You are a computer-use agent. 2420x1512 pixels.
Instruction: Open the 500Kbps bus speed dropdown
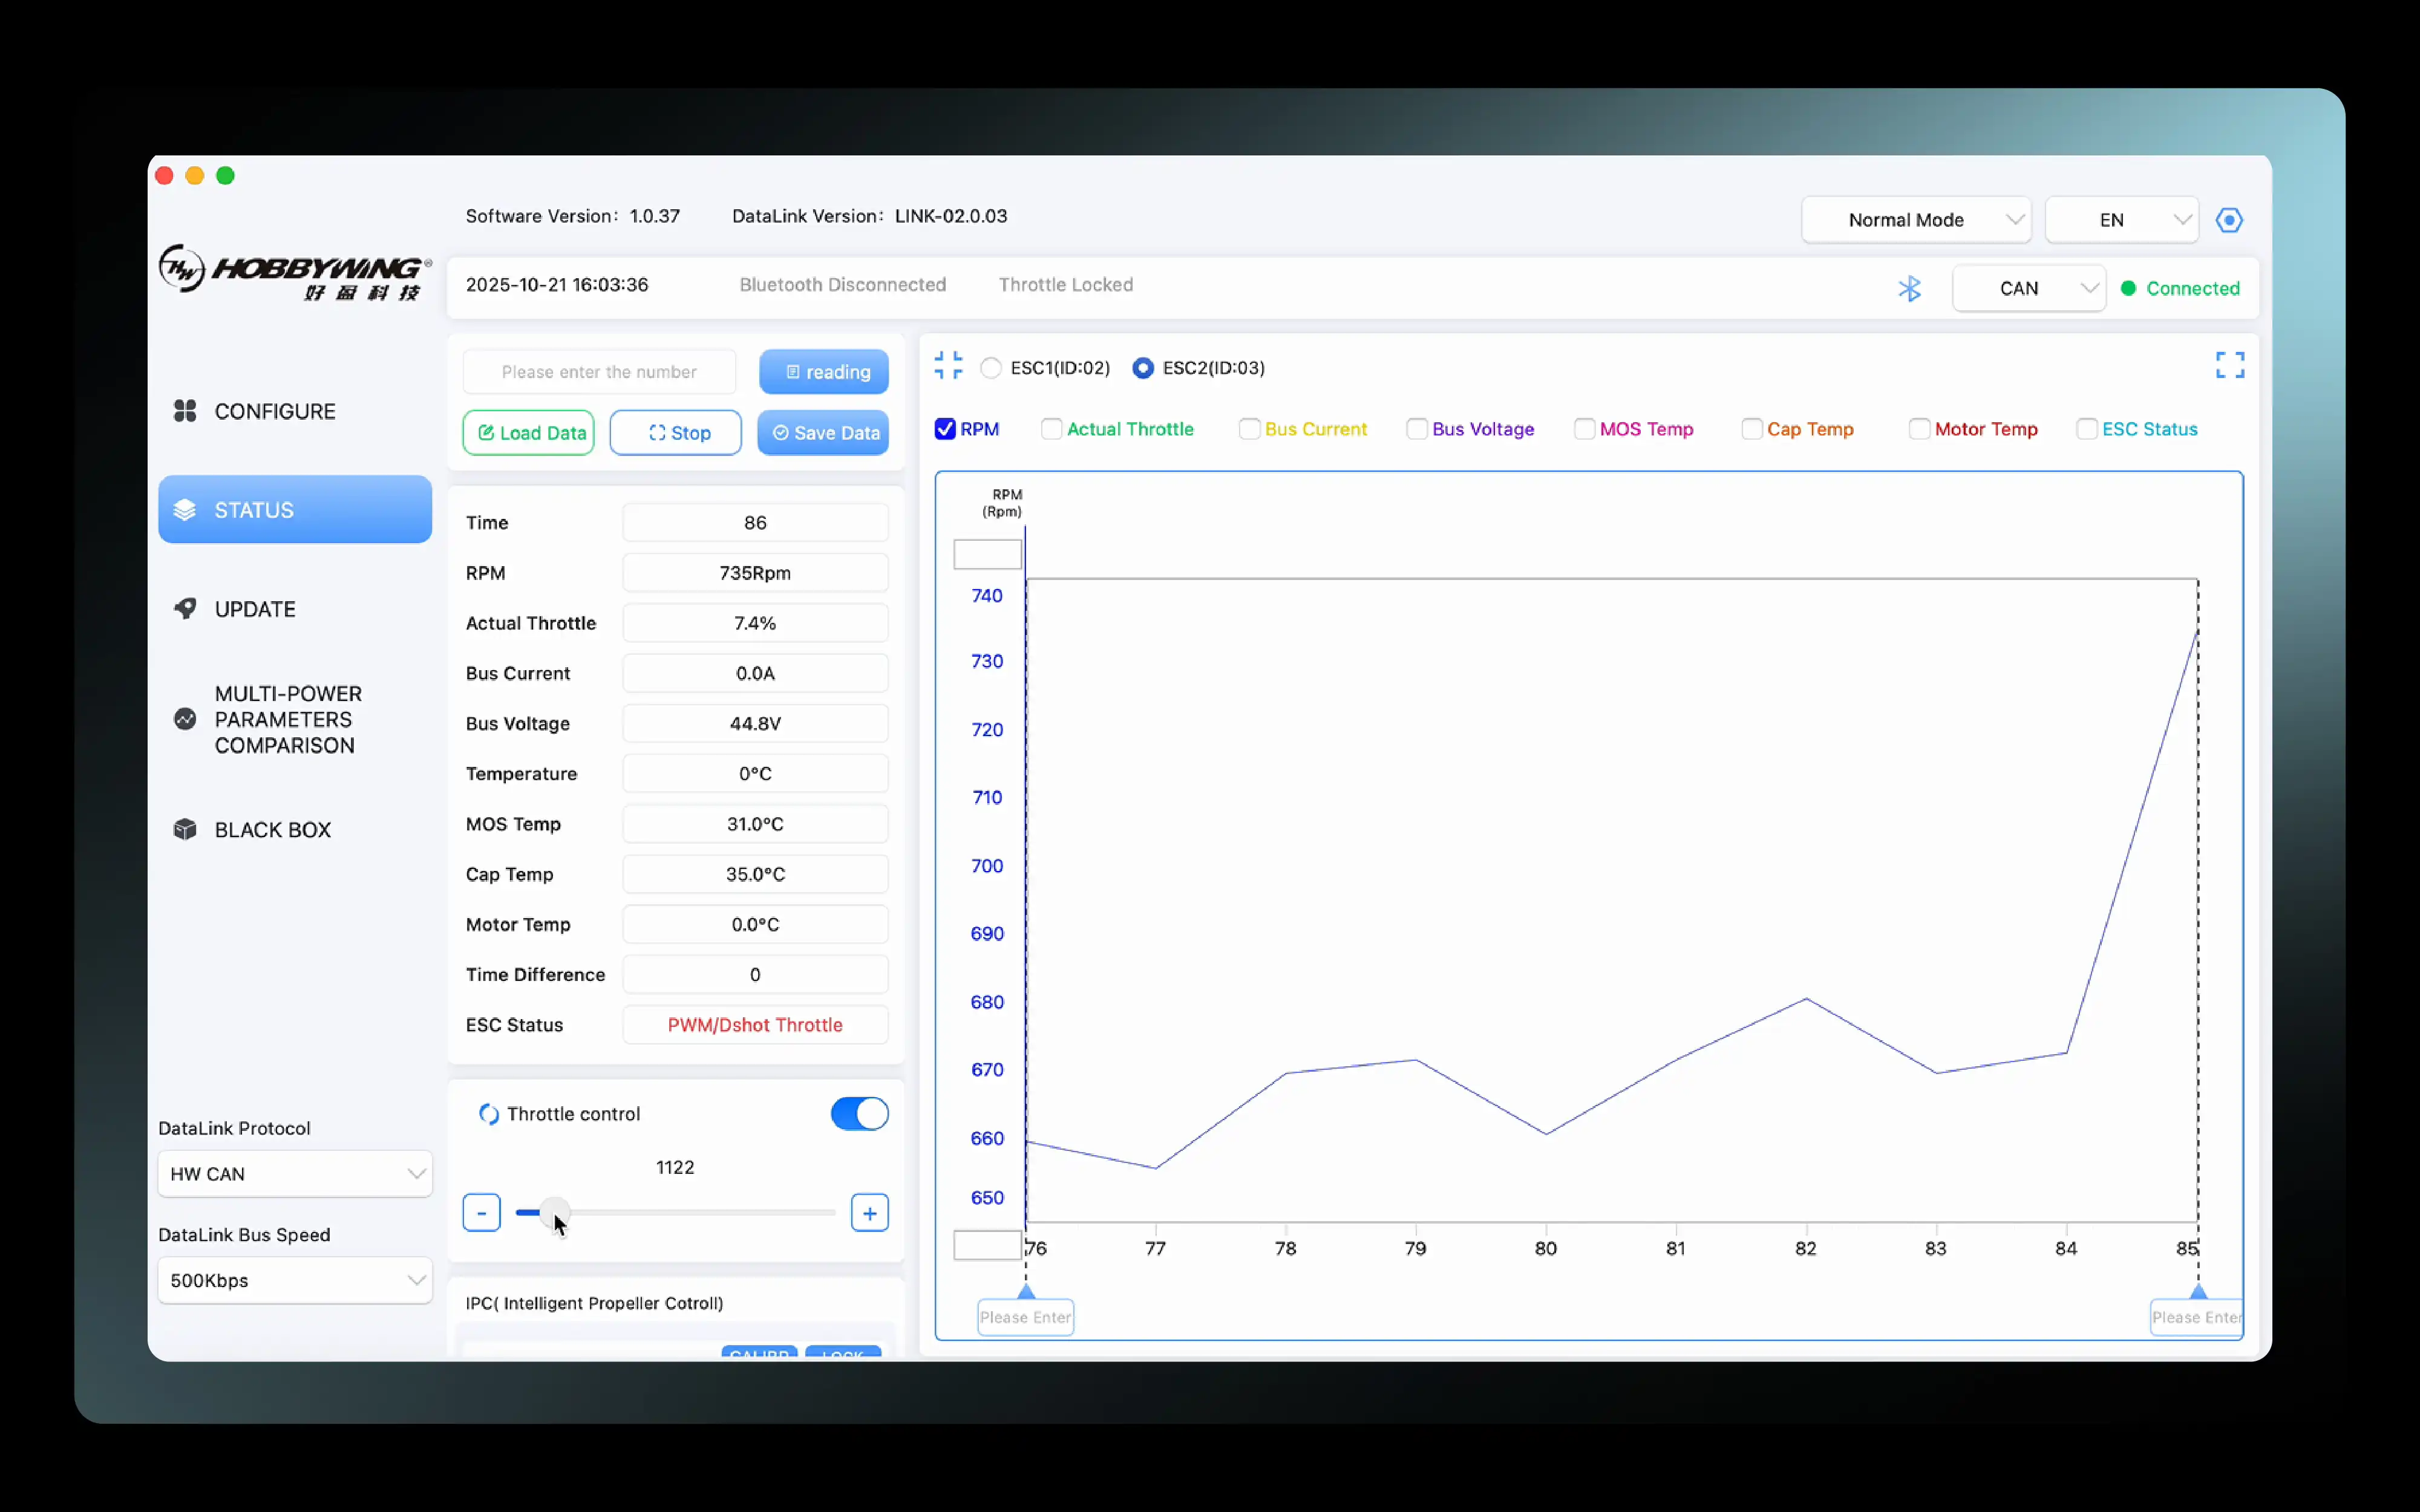pos(295,1281)
